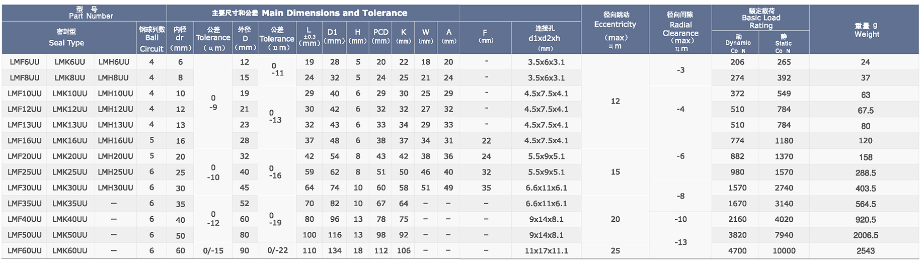The image size is (924, 266).
Task: Click the LMH16UU part number cell
Action: pyautogui.click(x=115, y=140)
